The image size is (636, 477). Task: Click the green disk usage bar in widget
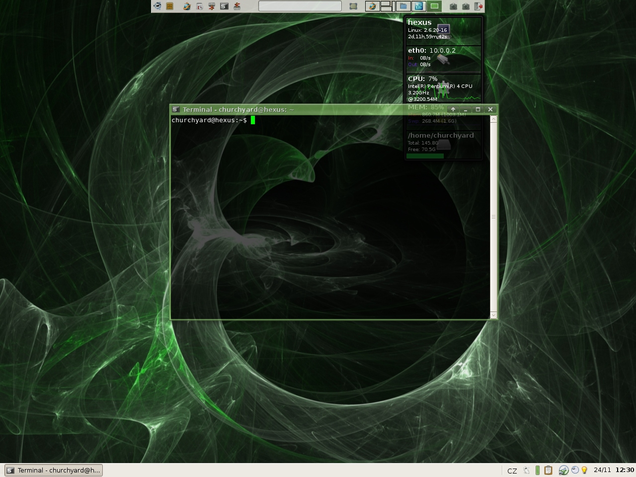[x=425, y=156]
